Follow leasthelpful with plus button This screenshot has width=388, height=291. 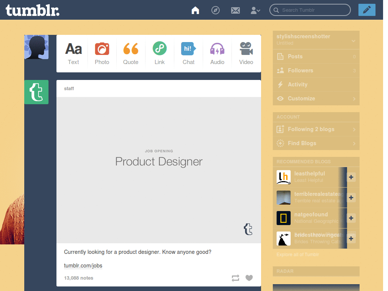pos(351,177)
